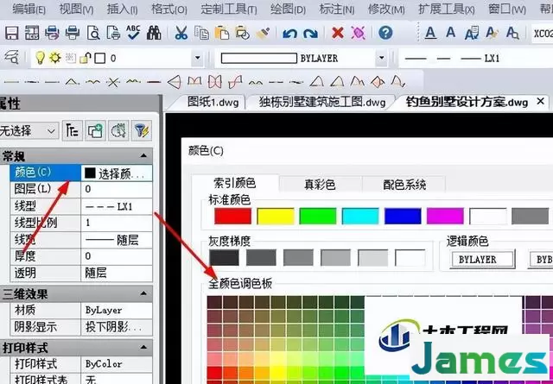
Task: Click the Redo arrow icon
Action: point(311,34)
